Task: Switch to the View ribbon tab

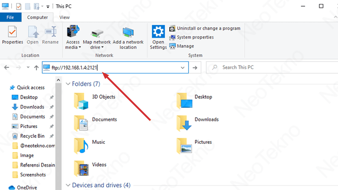Action: click(64, 17)
